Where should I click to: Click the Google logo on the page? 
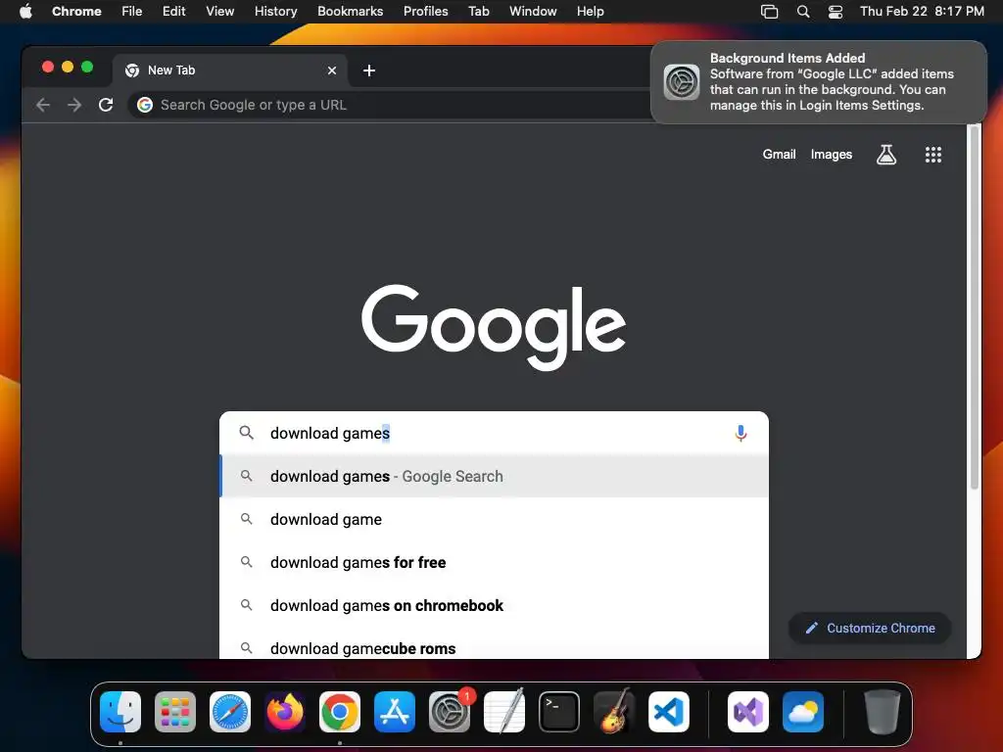(494, 326)
